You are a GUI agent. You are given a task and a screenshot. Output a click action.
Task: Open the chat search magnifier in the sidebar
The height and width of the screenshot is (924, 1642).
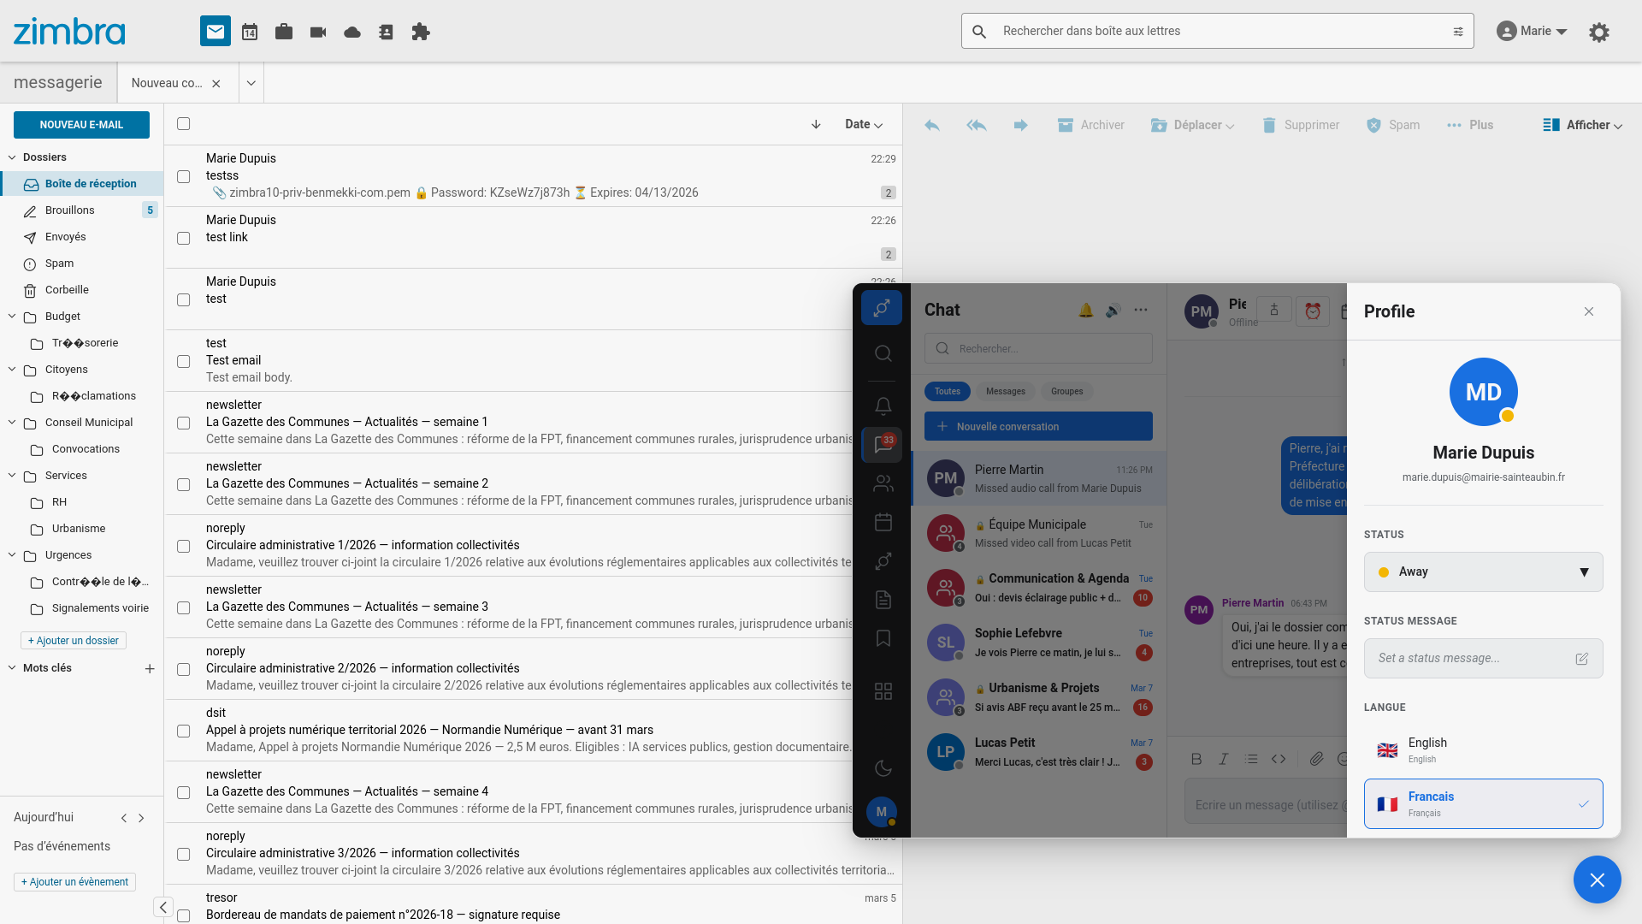click(883, 352)
